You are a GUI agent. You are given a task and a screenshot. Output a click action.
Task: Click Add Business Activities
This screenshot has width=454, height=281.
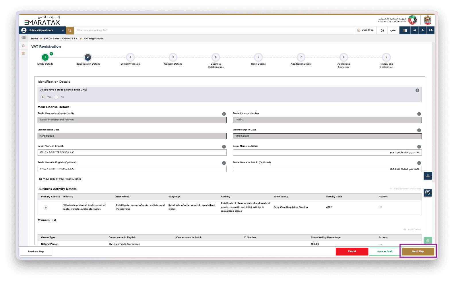pos(405,189)
